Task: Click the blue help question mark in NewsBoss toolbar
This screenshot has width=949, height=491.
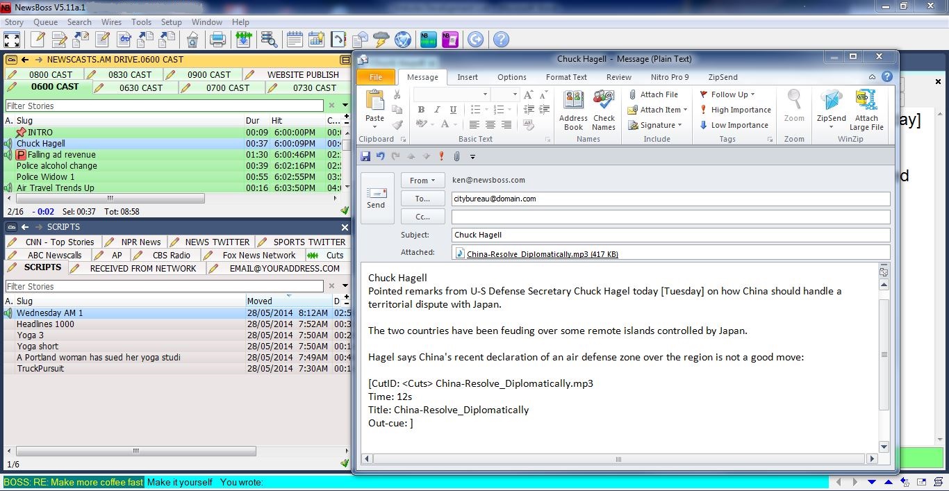Action: tap(501, 39)
